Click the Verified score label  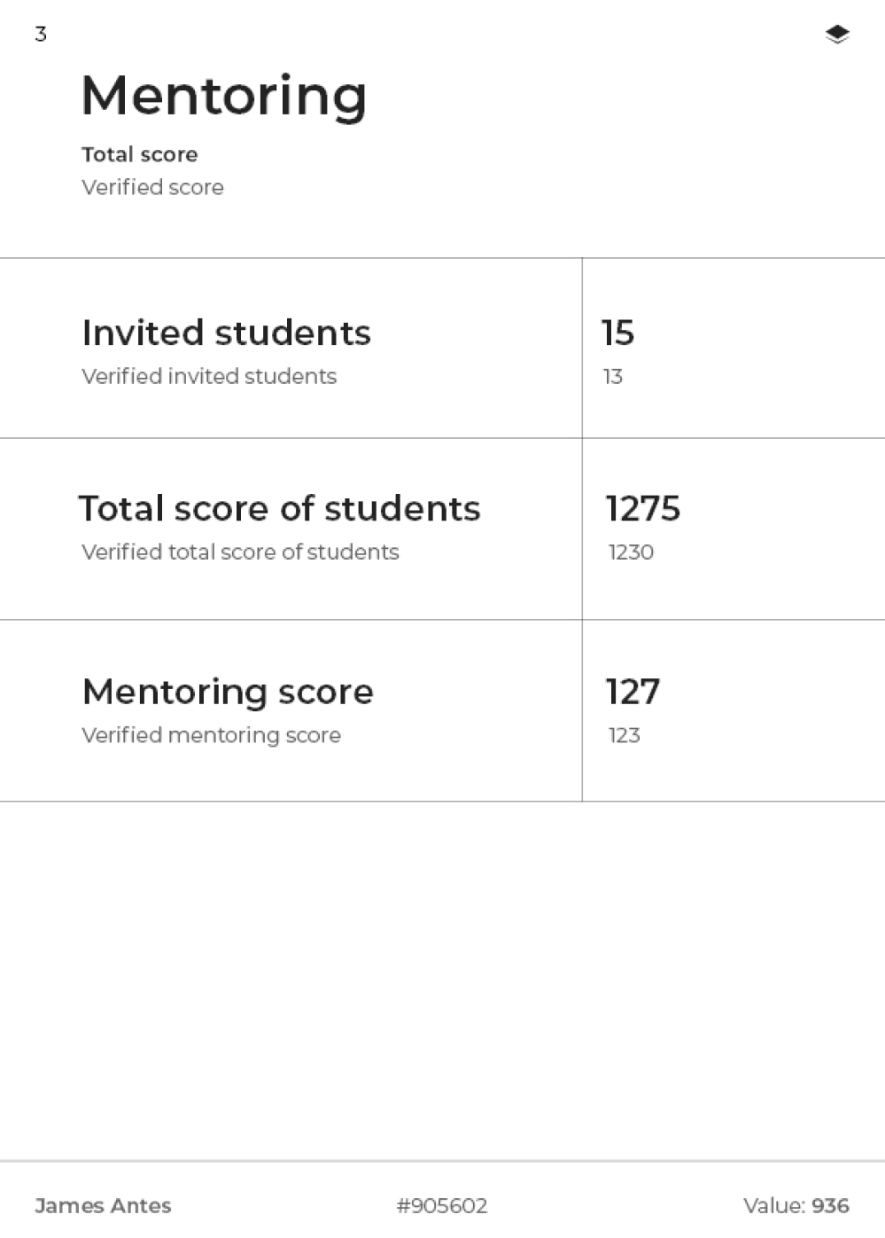tap(152, 187)
